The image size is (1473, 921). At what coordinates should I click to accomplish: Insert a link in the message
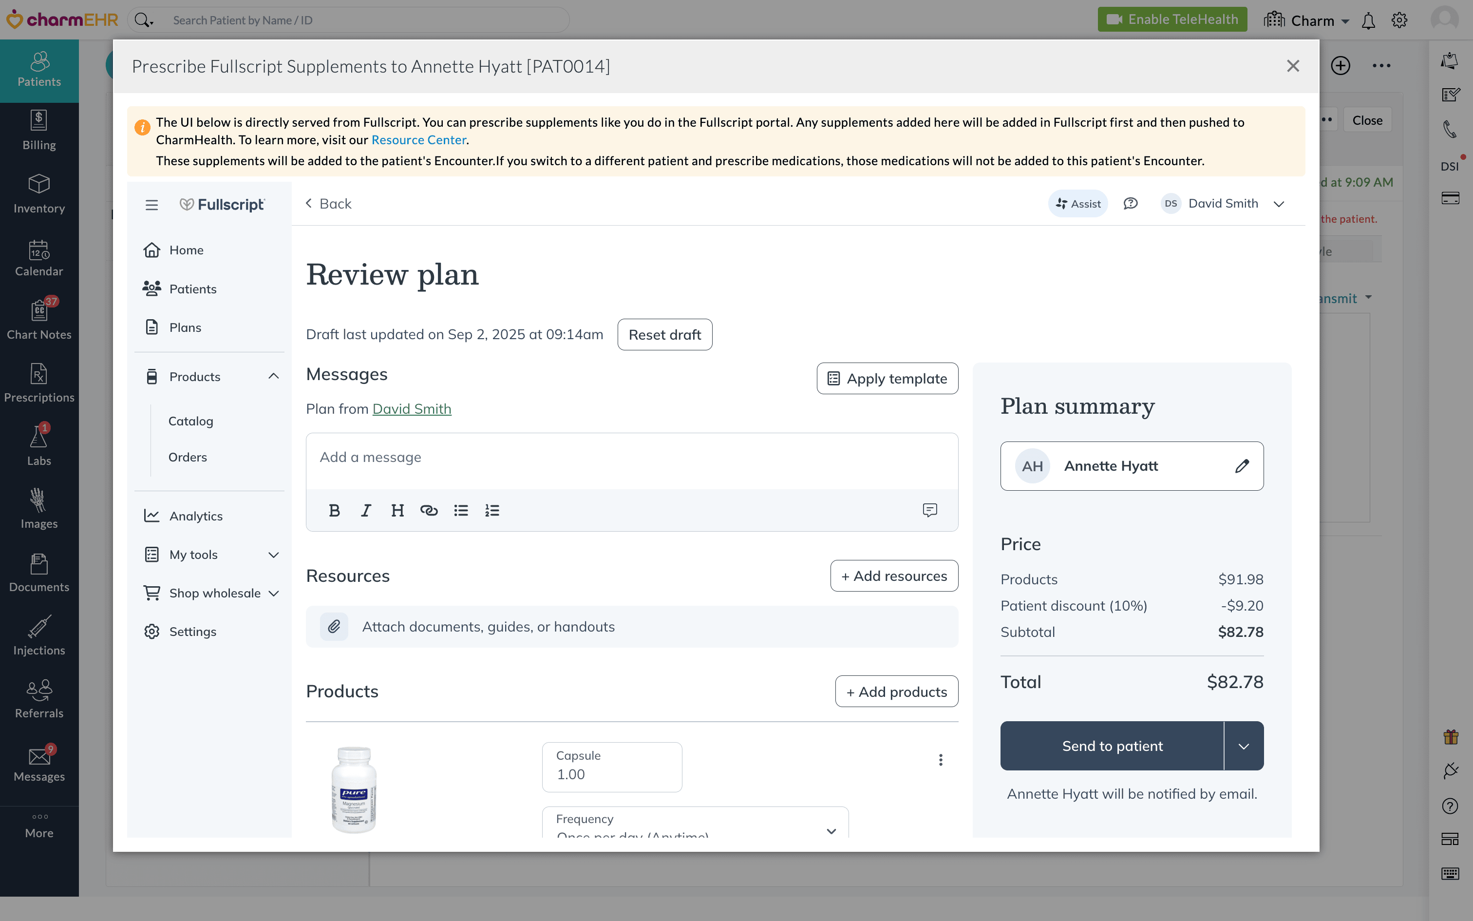(x=429, y=511)
